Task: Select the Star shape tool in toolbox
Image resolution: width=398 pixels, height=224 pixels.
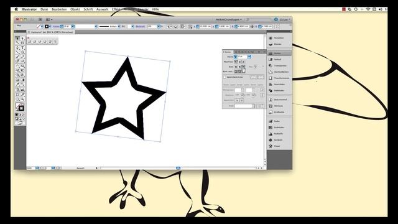Action: [22, 52]
